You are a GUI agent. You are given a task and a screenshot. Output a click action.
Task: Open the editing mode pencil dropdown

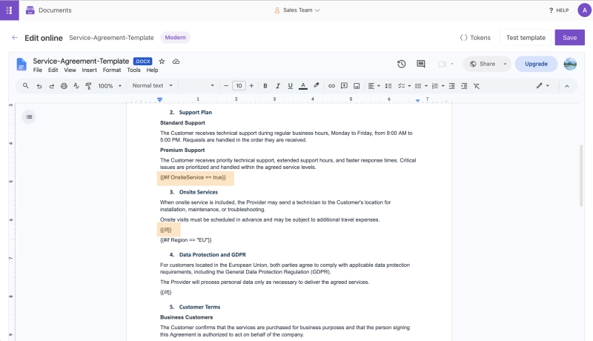(x=543, y=86)
